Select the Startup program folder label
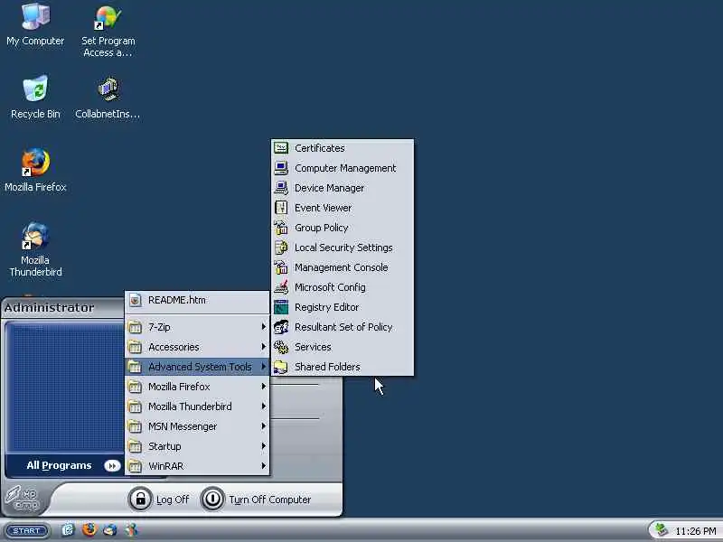This screenshot has height=542, width=723. coord(164,446)
